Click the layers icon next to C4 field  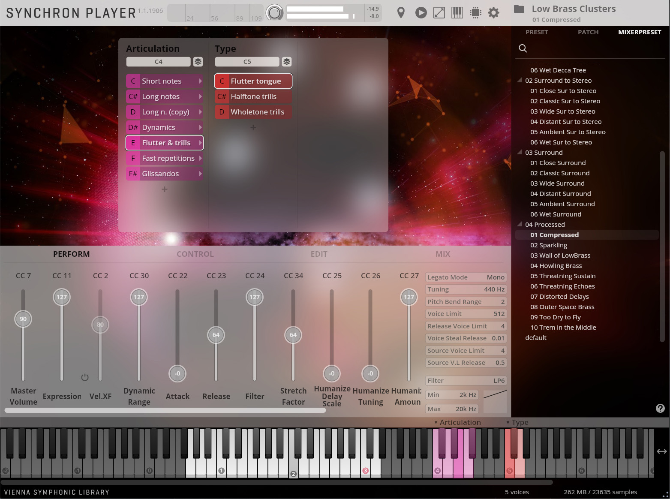pos(198,62)
